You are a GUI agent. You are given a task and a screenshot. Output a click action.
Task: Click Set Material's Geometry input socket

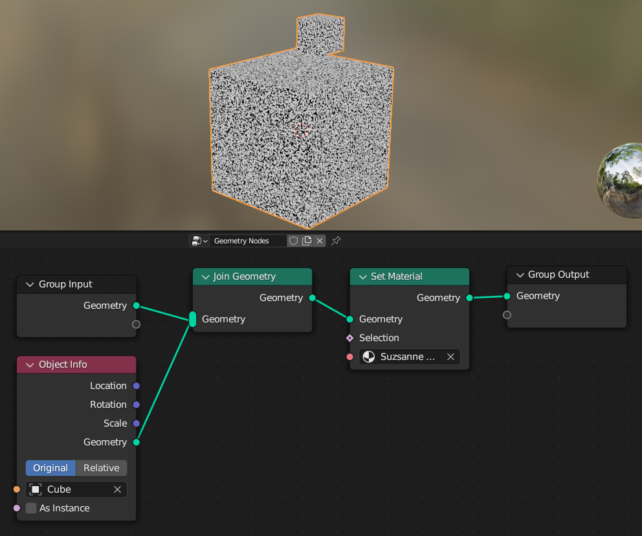[x=349, y=319]
